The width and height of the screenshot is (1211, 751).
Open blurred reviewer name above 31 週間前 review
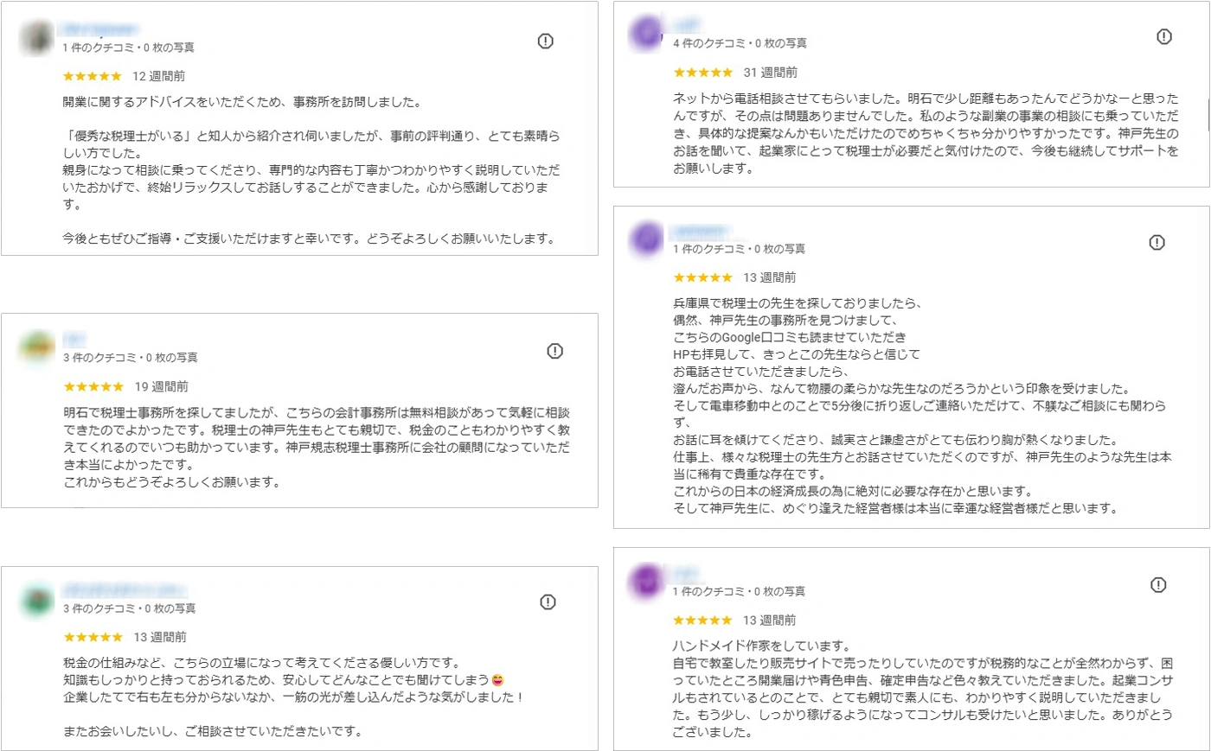(x=687, y=26)
